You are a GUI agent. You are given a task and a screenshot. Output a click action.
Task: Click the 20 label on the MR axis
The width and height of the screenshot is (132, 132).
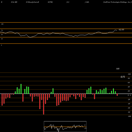(129, 91)
